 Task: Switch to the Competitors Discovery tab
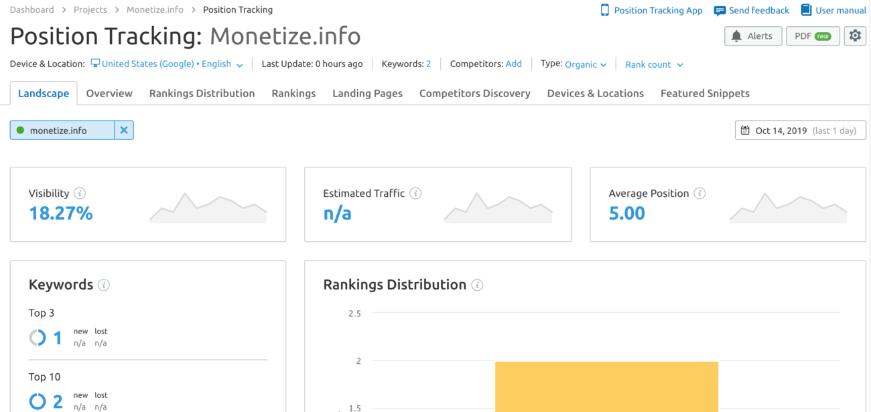(474, 93)
